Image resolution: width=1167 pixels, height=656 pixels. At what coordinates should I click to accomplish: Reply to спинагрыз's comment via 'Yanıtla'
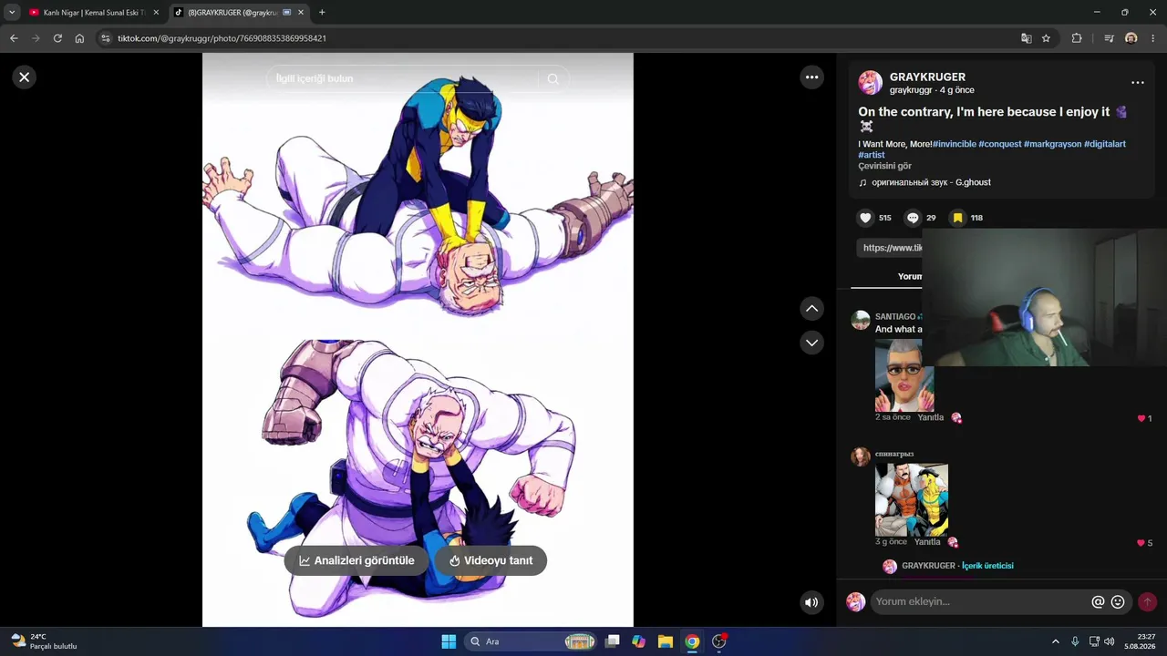click(x=927, y=542)
